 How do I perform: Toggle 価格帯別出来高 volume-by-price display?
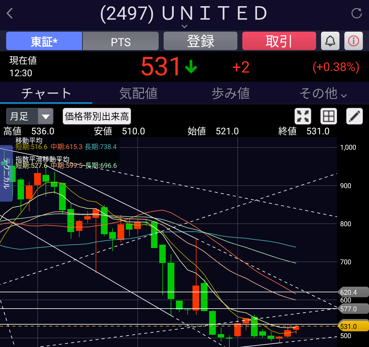(97, 116)
